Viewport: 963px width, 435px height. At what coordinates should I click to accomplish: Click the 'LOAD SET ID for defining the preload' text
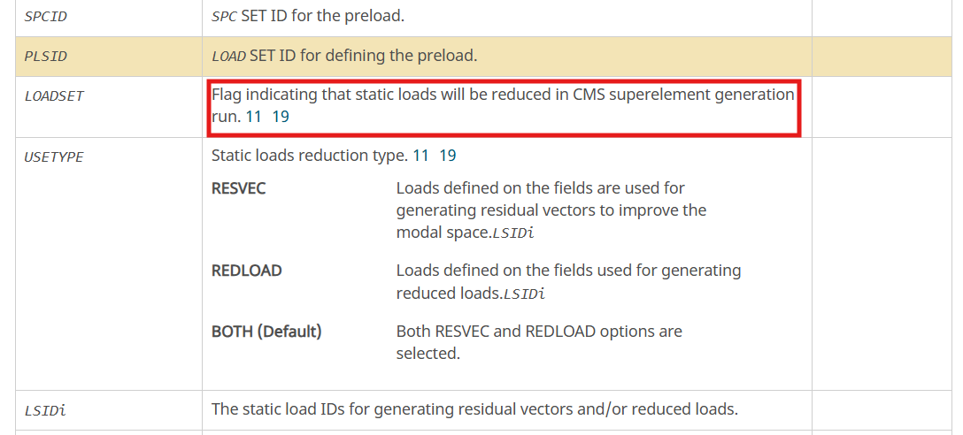[x=344, y=56]
